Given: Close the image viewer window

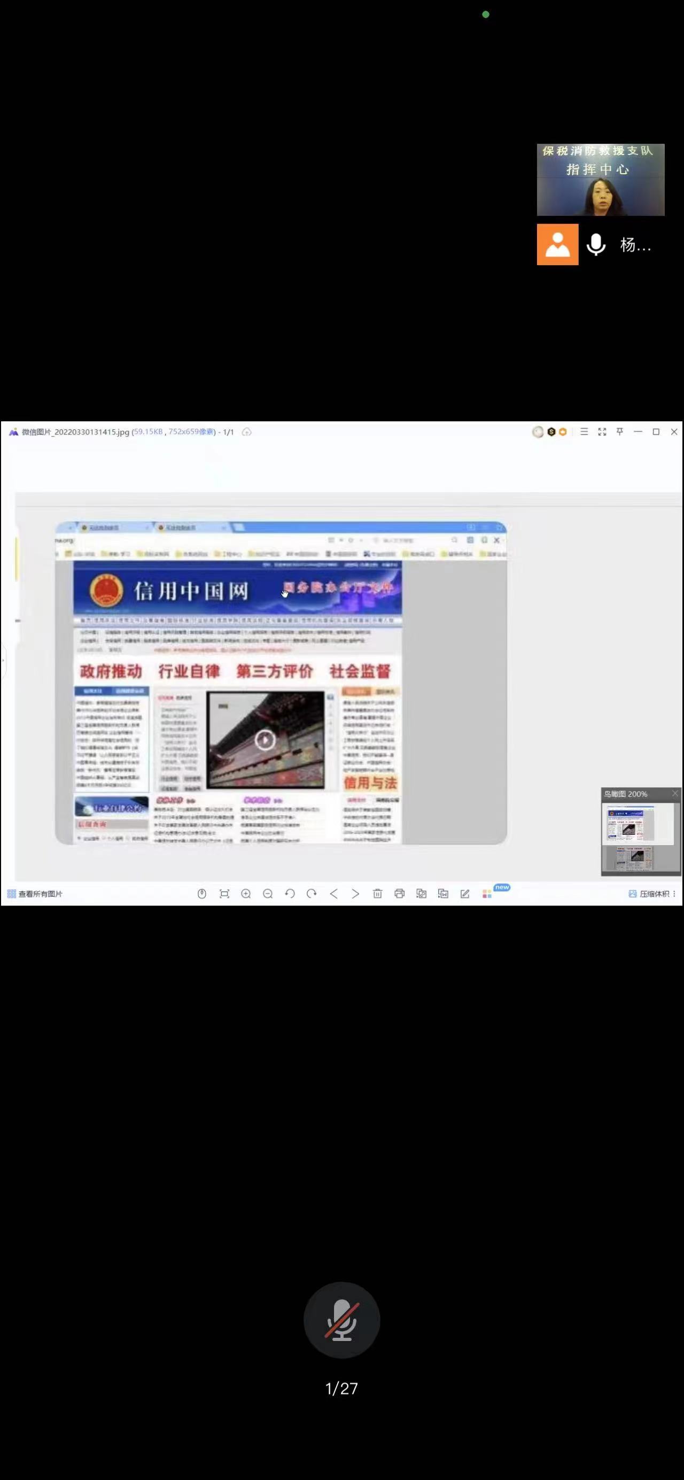Looking at the screenshot, I should [x=674, y=431].
